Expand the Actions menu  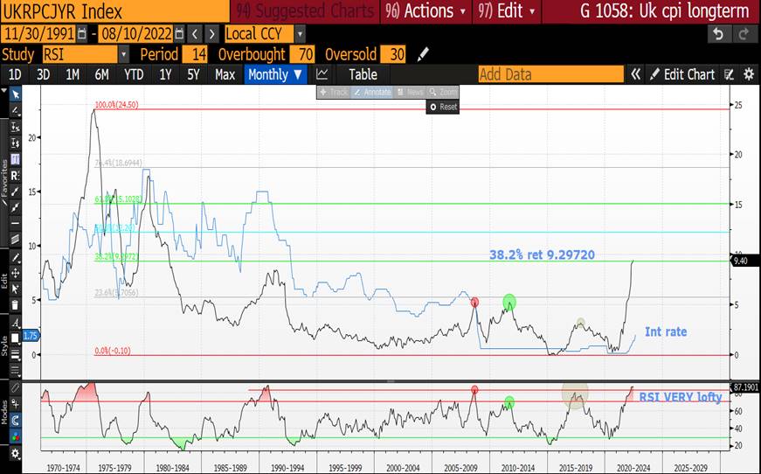425,10
